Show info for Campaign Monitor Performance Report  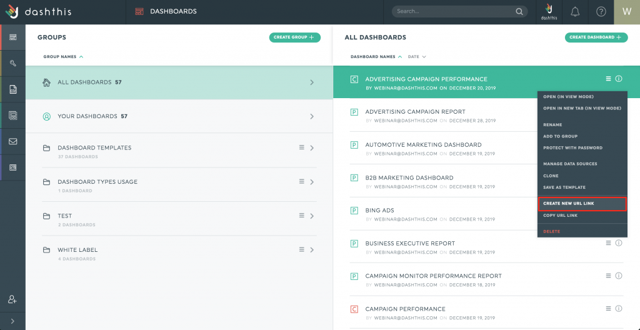(x=619, y=276)
